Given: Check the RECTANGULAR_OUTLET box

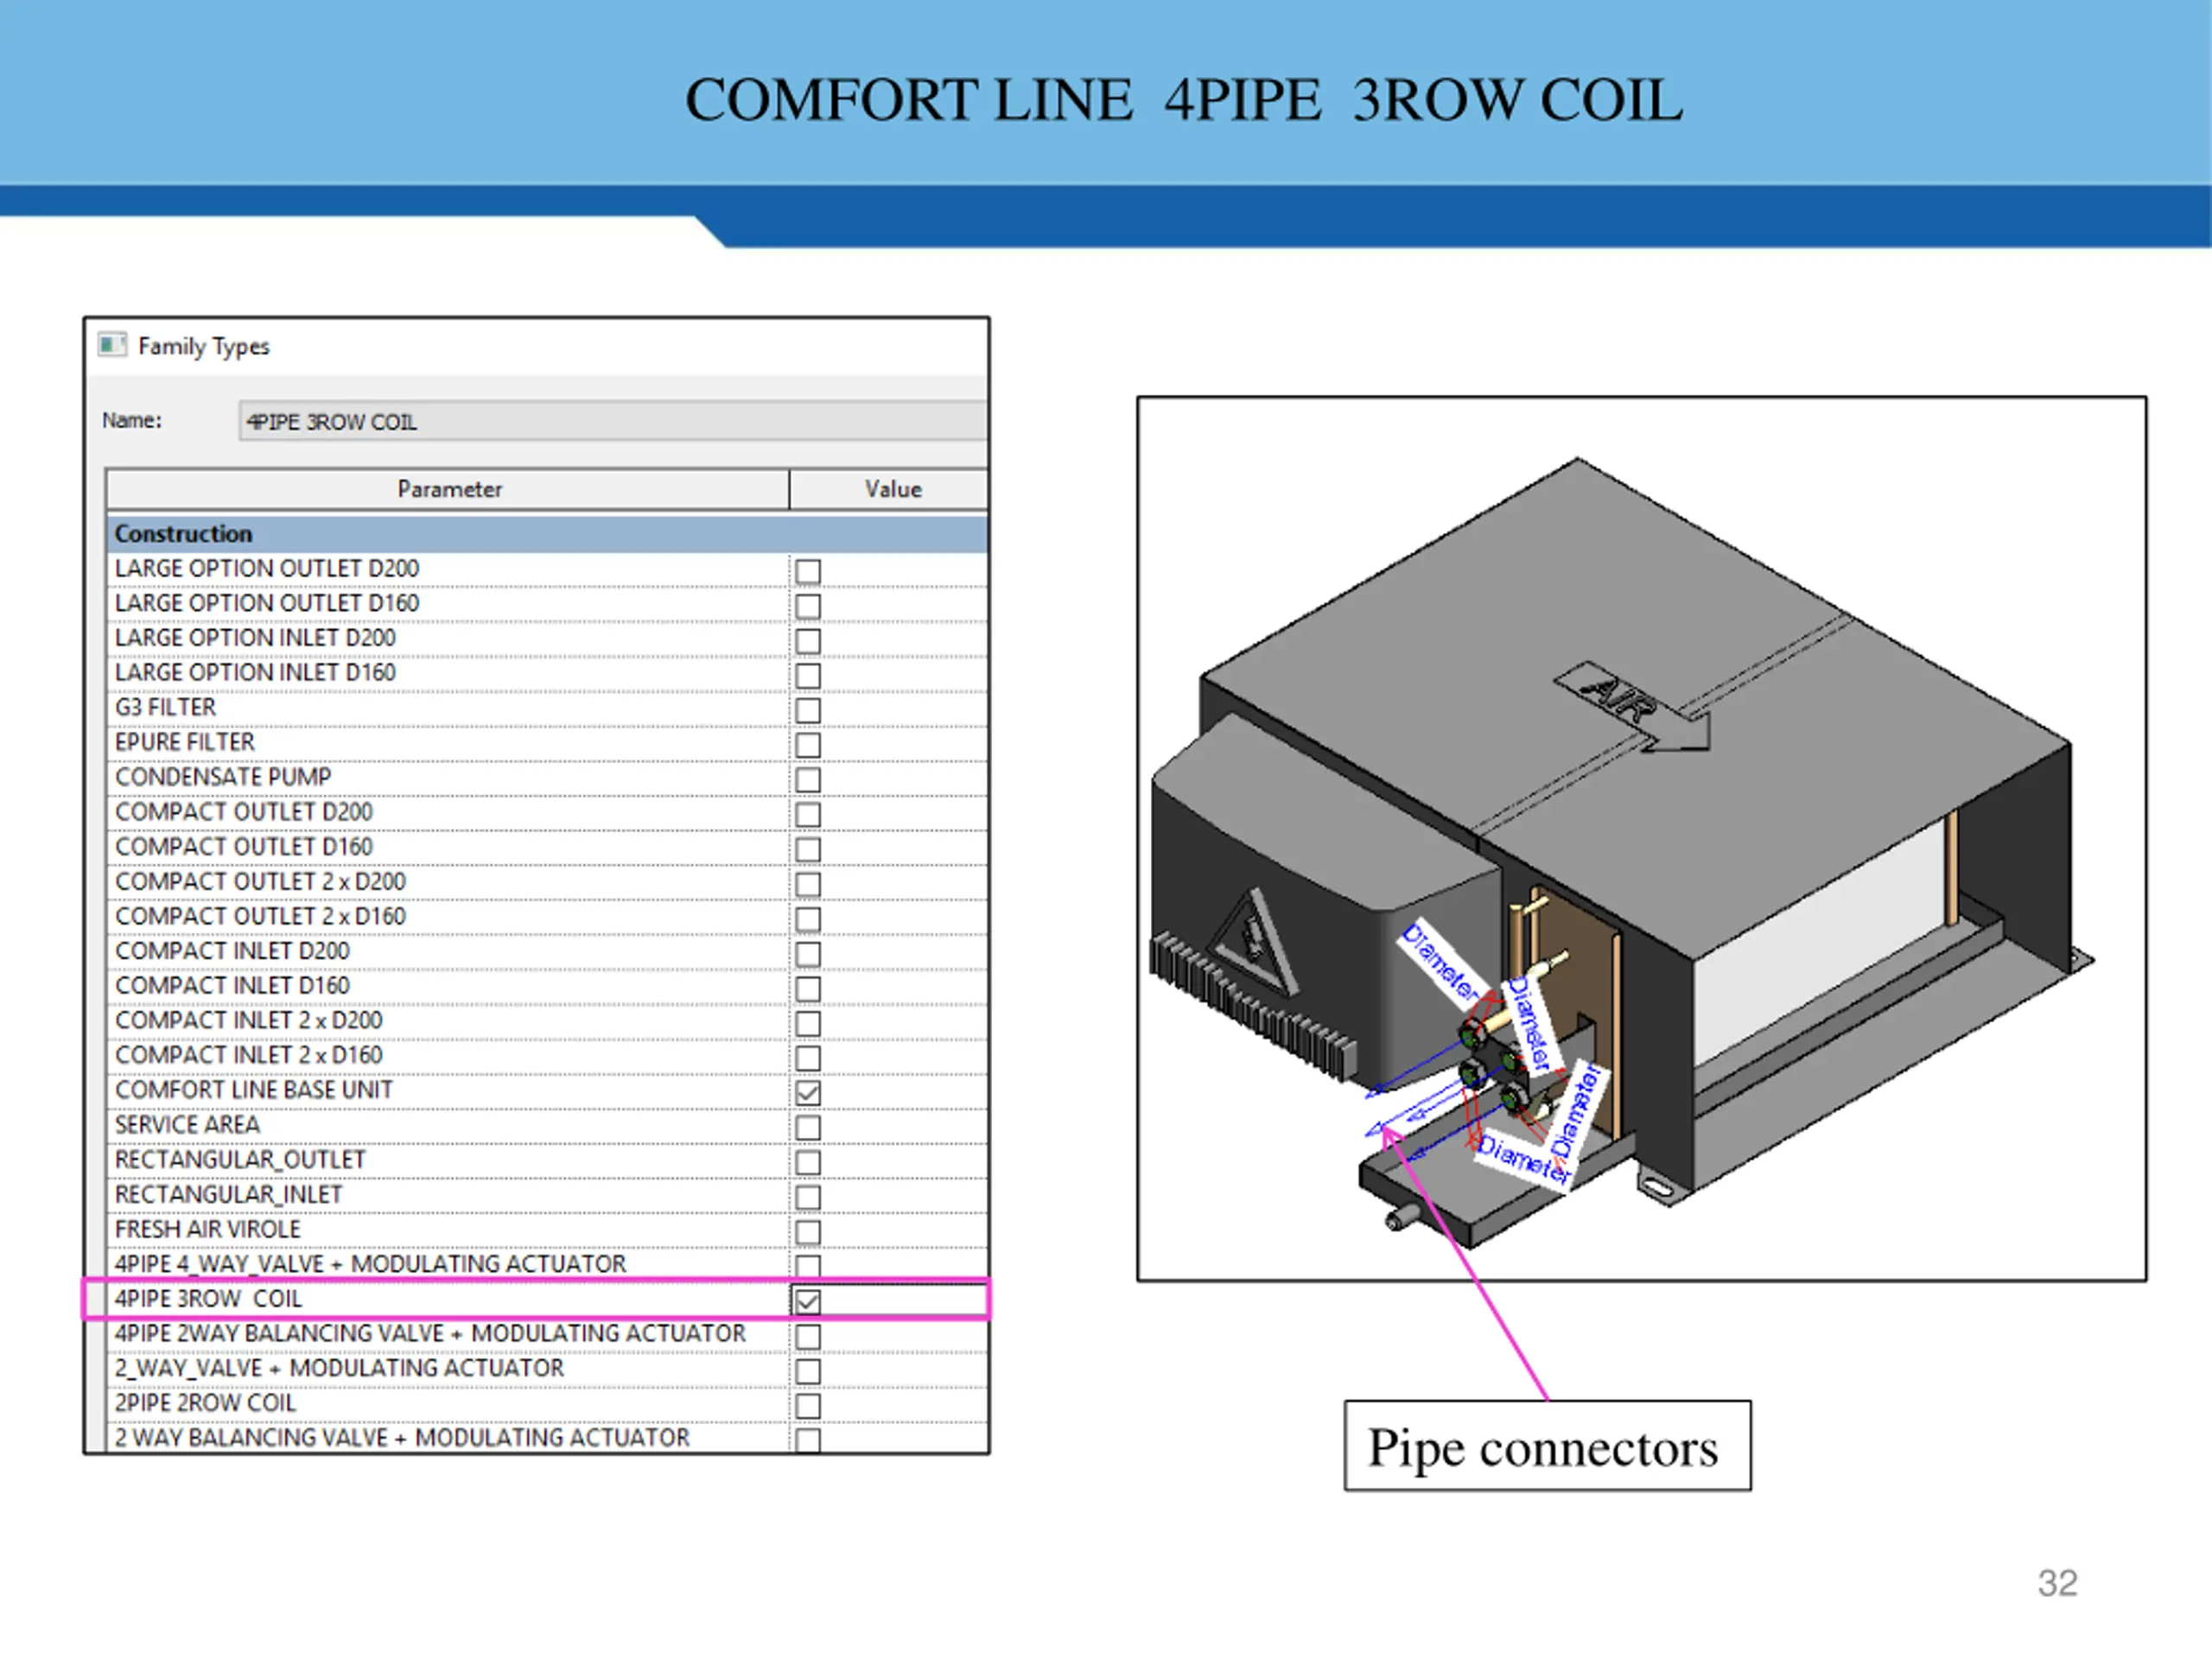Looking at the screenshot, I should point(807,1163).
